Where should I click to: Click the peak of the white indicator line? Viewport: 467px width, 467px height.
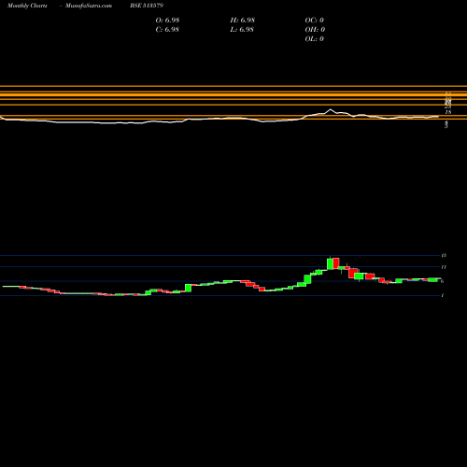coord(331,109)
